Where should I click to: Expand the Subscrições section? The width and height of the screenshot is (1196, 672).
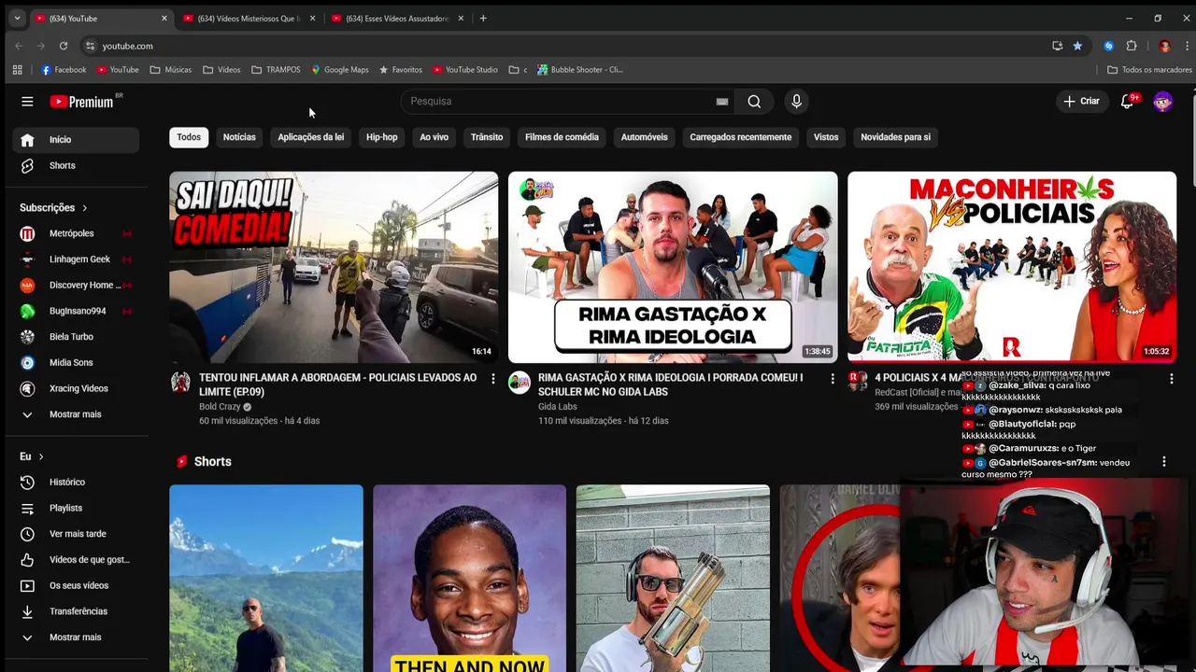tap(53, 207)
